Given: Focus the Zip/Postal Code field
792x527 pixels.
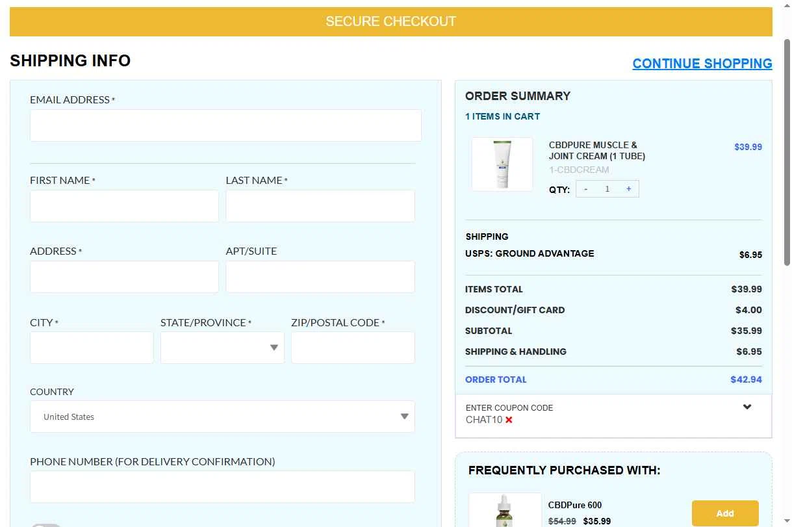Looking at the screenshot, I should tap(353, 348).
